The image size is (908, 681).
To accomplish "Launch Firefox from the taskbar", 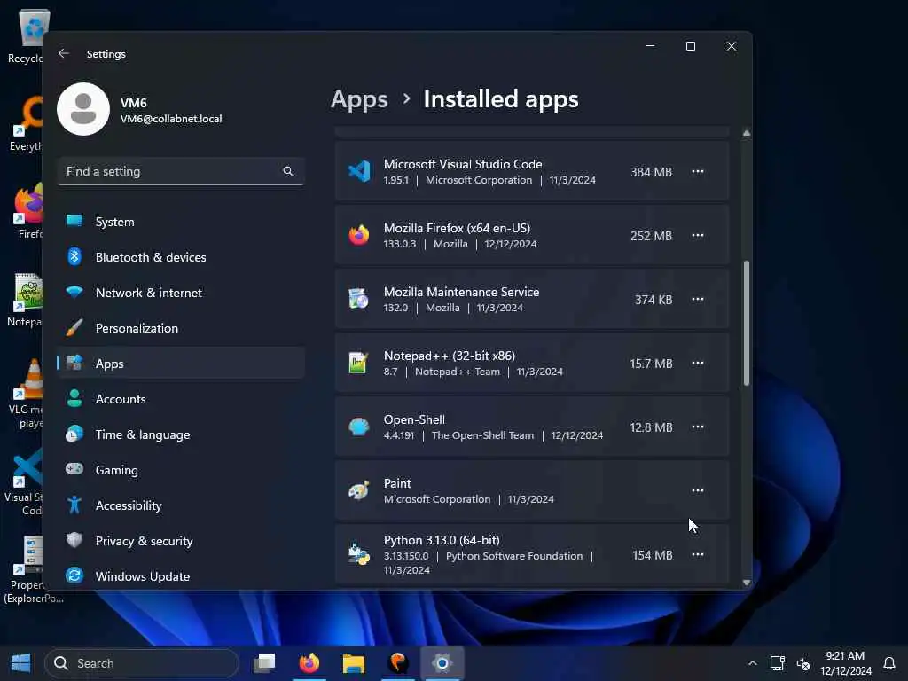I will point(309,663).
